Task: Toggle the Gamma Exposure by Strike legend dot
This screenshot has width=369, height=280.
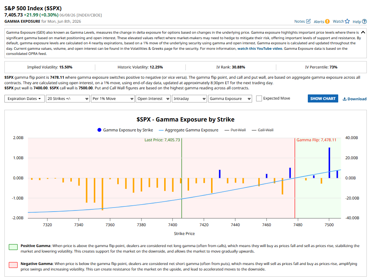Action: [99, 130]
